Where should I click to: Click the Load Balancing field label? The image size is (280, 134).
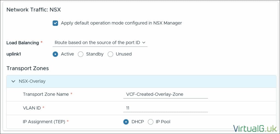[23, 43]
